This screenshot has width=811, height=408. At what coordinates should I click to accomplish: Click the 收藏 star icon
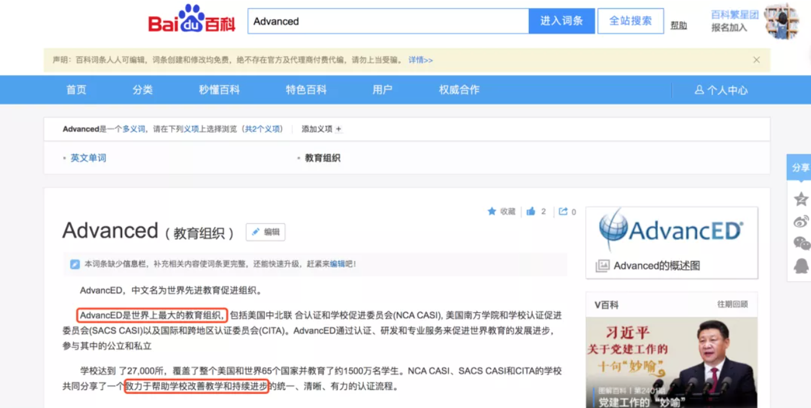(492, 211)
